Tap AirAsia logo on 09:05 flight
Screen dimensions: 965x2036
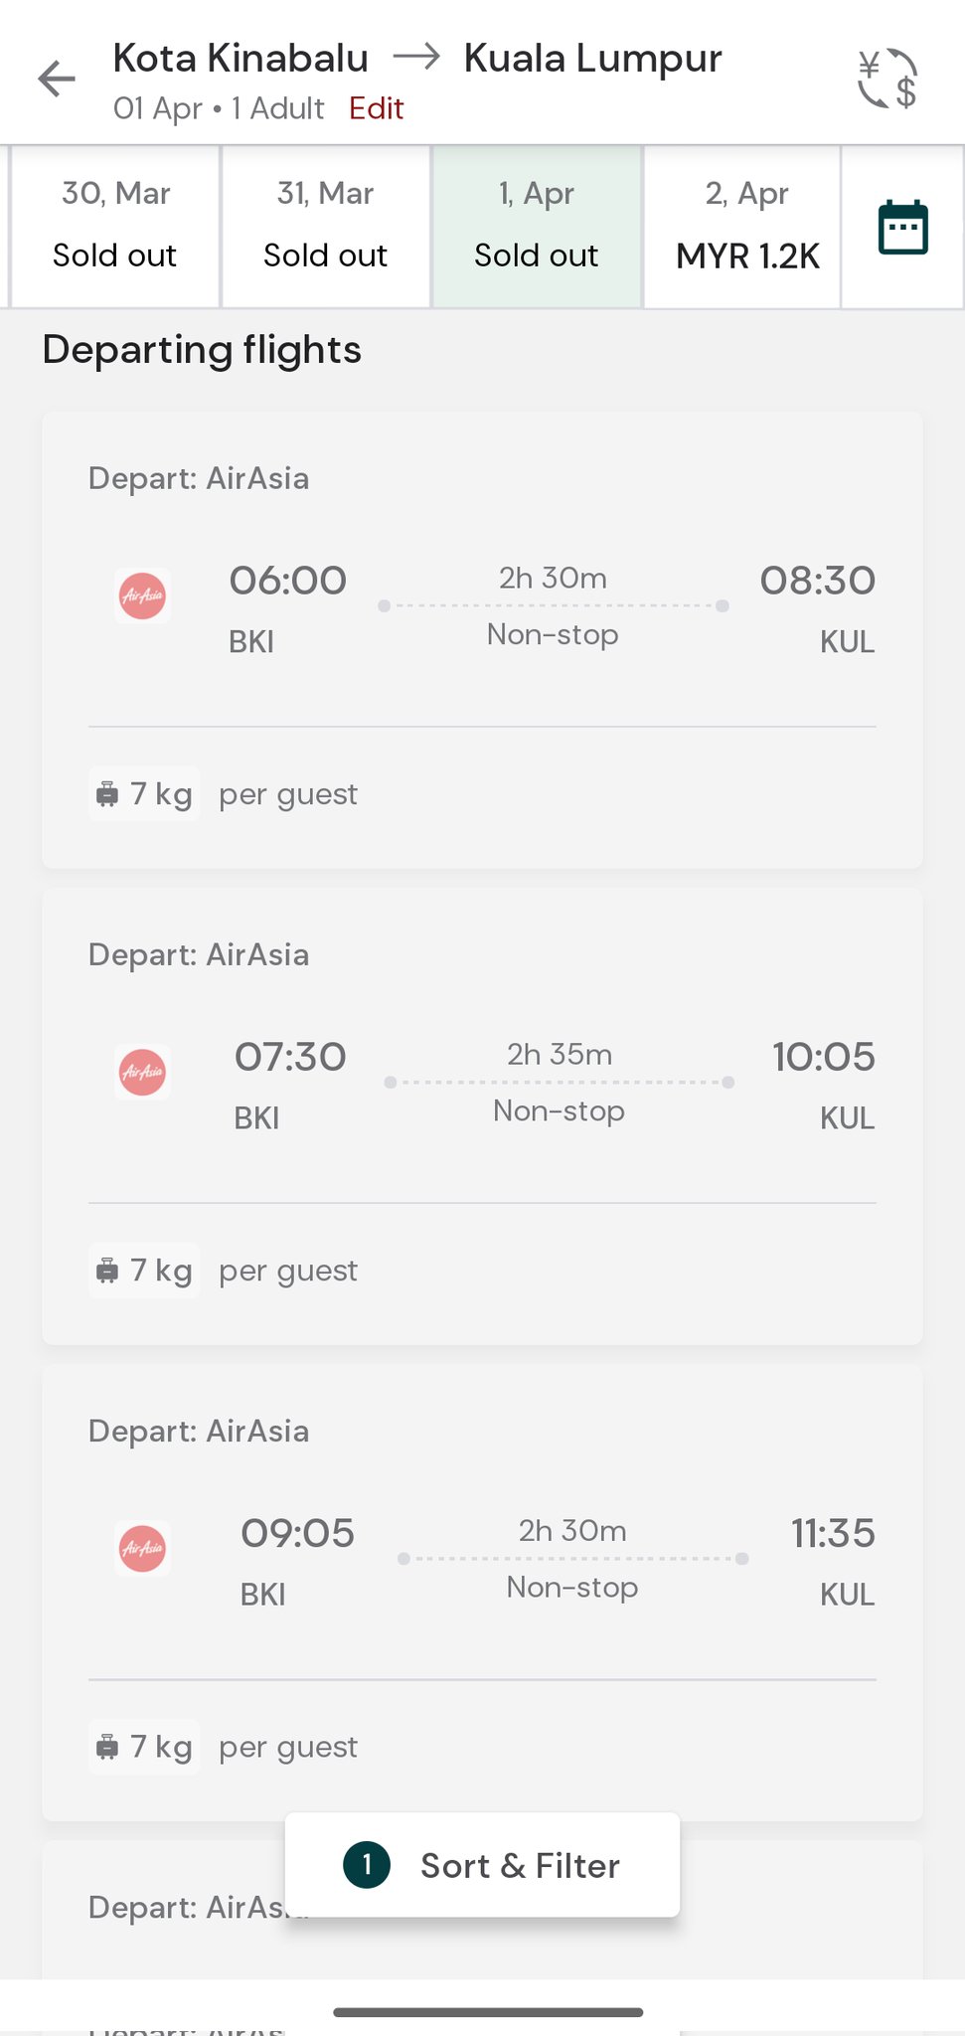click(x=142, y=1549)
